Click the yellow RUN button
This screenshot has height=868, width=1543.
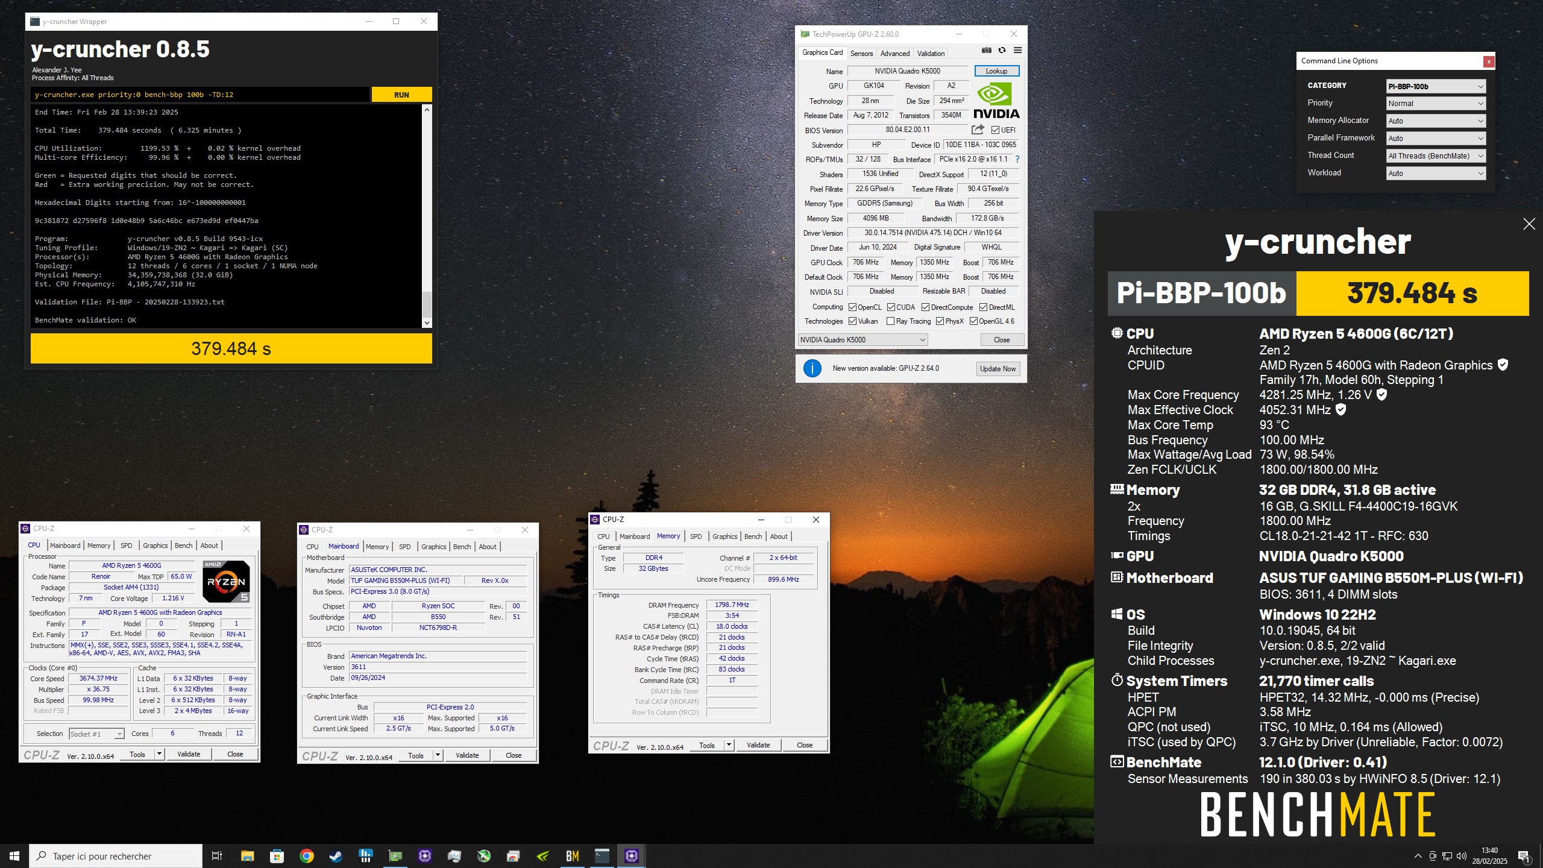[401, 95]
